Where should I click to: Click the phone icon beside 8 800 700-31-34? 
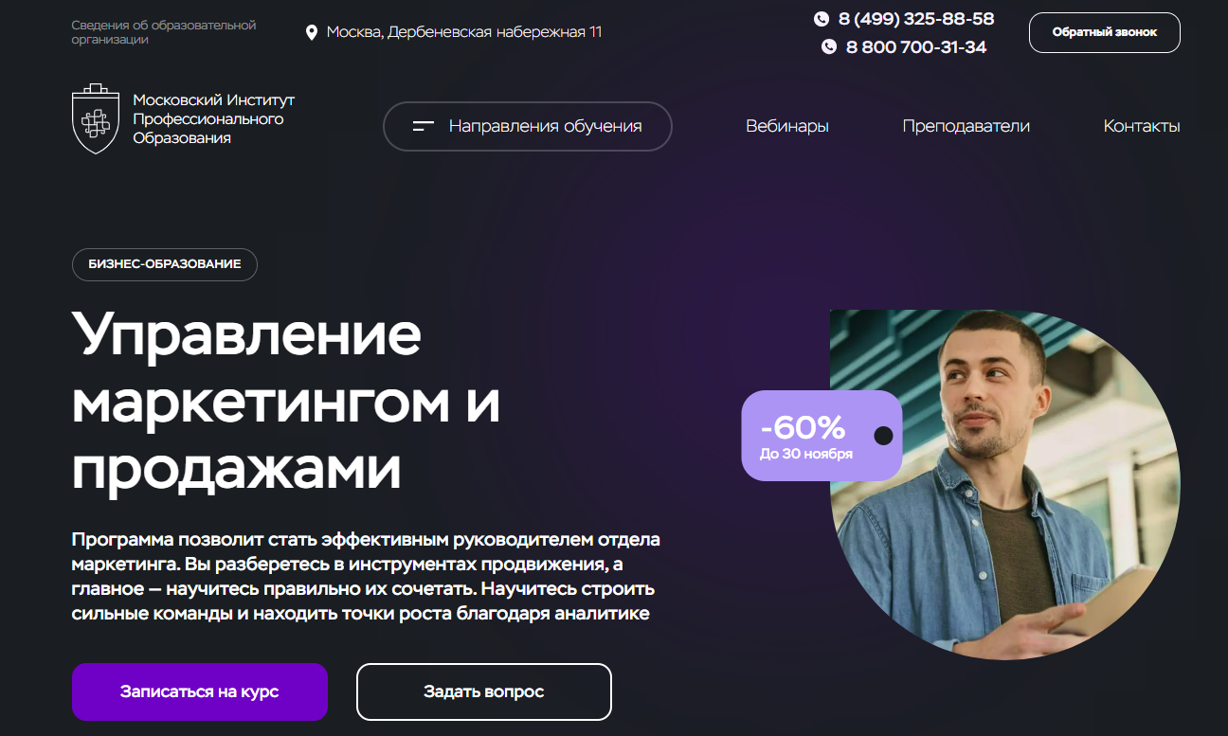click(x=829, y=46)
